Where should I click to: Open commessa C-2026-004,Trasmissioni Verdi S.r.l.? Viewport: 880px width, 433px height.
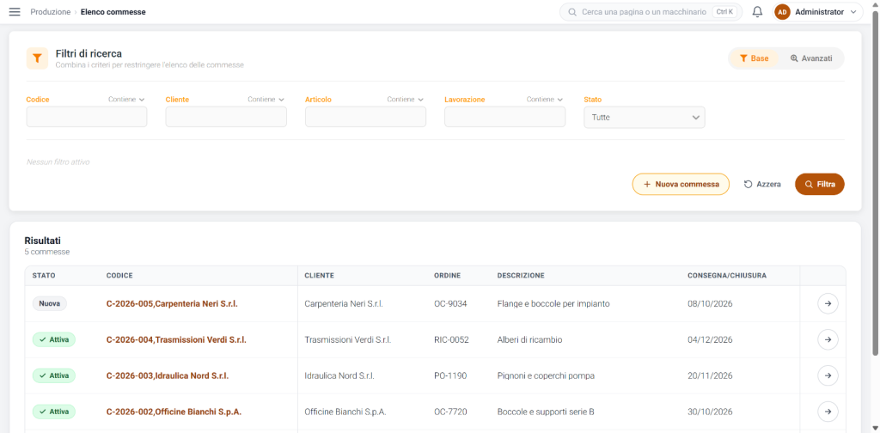(x=176, y=339)
